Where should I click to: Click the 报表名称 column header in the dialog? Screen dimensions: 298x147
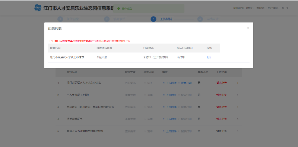tap(55, 48)
